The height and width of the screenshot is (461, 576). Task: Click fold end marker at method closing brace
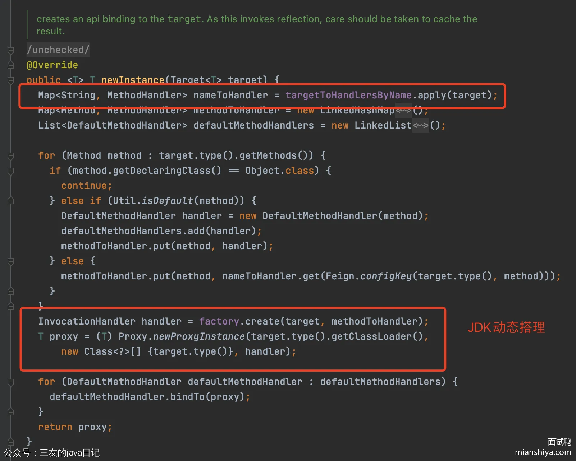pyautogui.click(x=11, y=442)
